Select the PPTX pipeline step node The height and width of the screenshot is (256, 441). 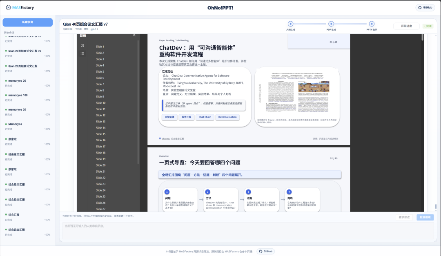tap(372, 23)
